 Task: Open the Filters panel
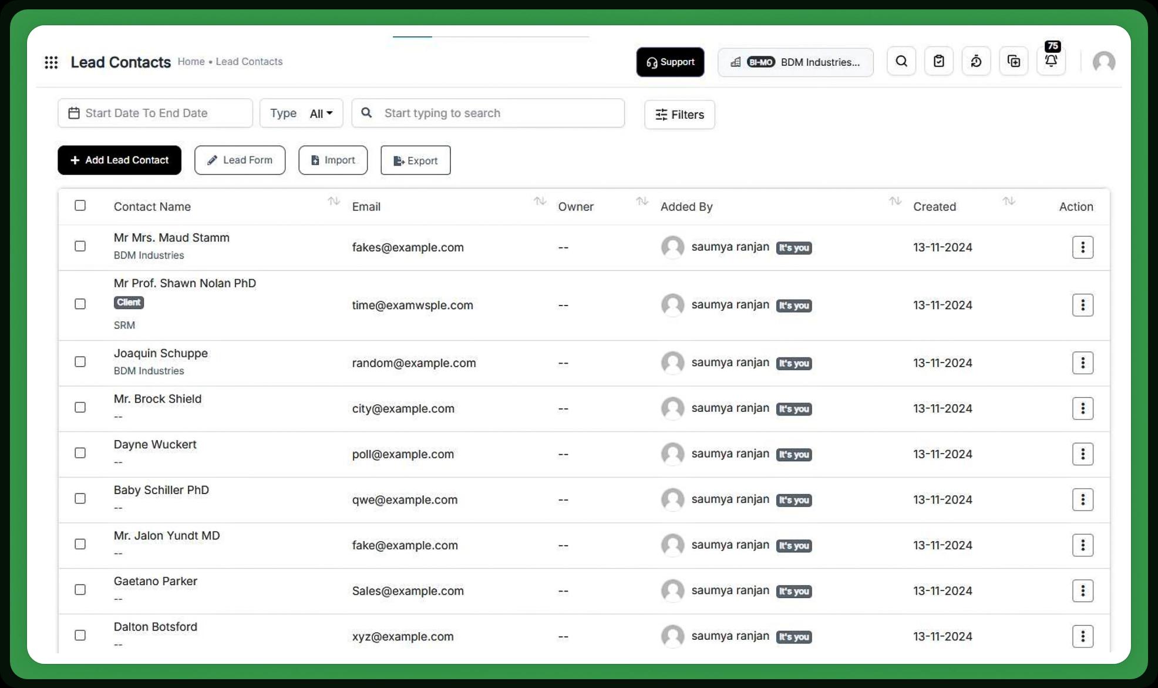(x=679, y=115)
